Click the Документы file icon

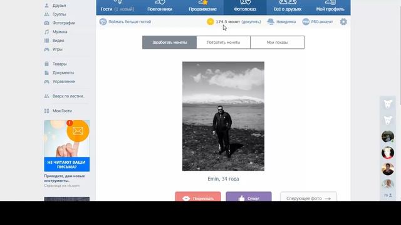coord(46,72)
